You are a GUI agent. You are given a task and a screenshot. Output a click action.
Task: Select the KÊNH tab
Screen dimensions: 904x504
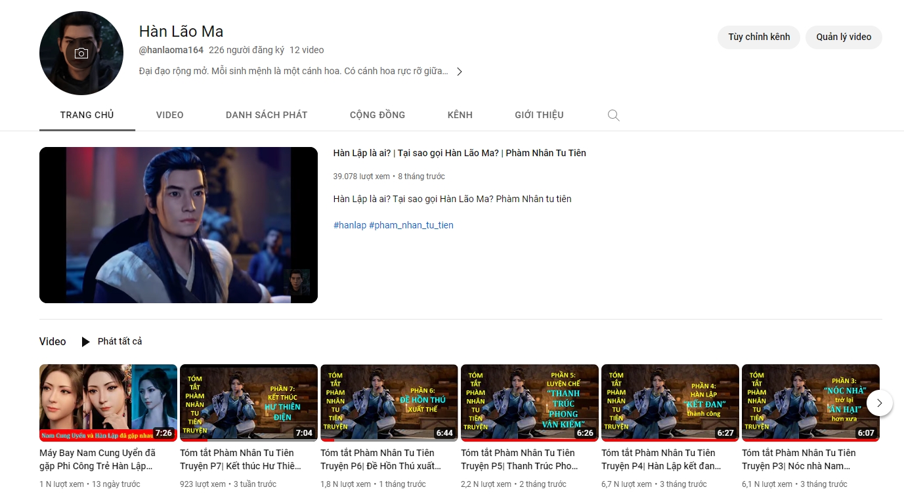coord(460,115)
